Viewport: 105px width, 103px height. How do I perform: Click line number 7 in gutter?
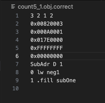click(x=17, y=64)
